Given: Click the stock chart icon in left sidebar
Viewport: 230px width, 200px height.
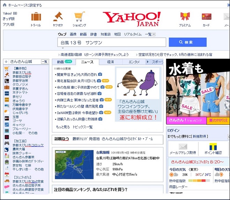Looking at the screenshot, I should coord(7,125).
